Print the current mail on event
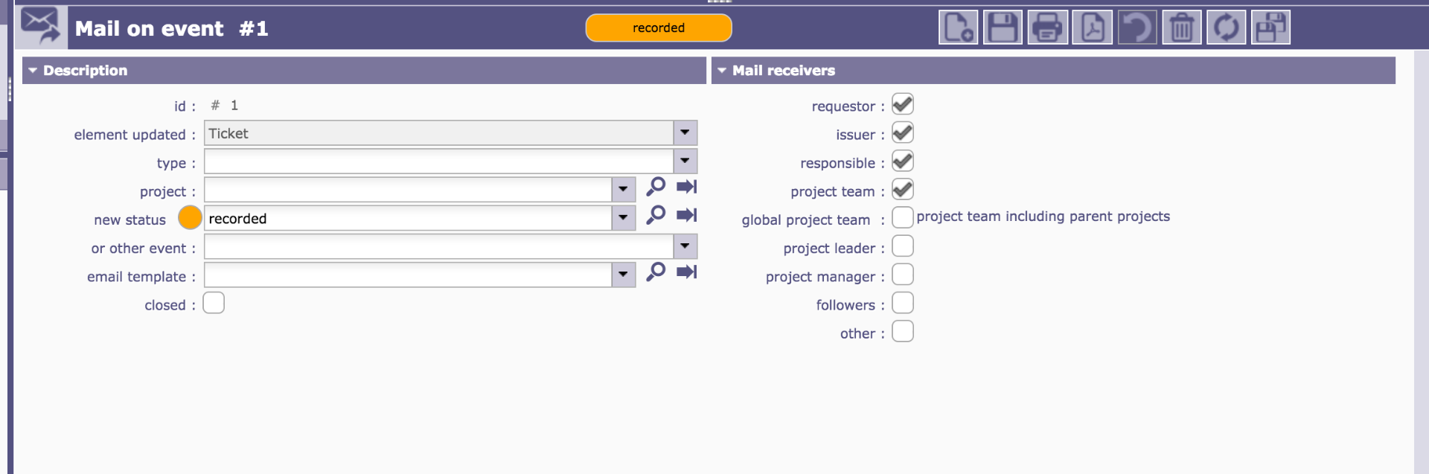 tap(1047, 28)
